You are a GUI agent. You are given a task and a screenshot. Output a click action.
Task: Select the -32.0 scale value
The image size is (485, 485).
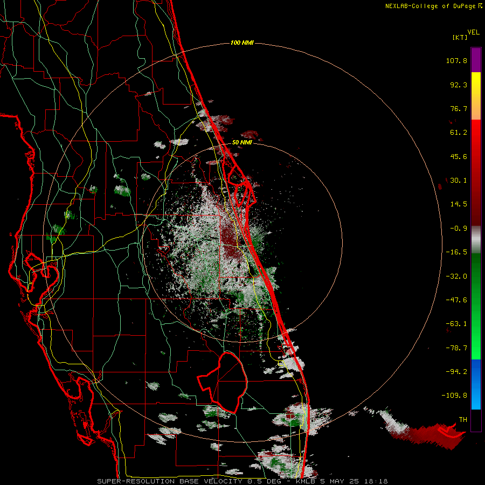pyautogui.click(x=456, y=276)
